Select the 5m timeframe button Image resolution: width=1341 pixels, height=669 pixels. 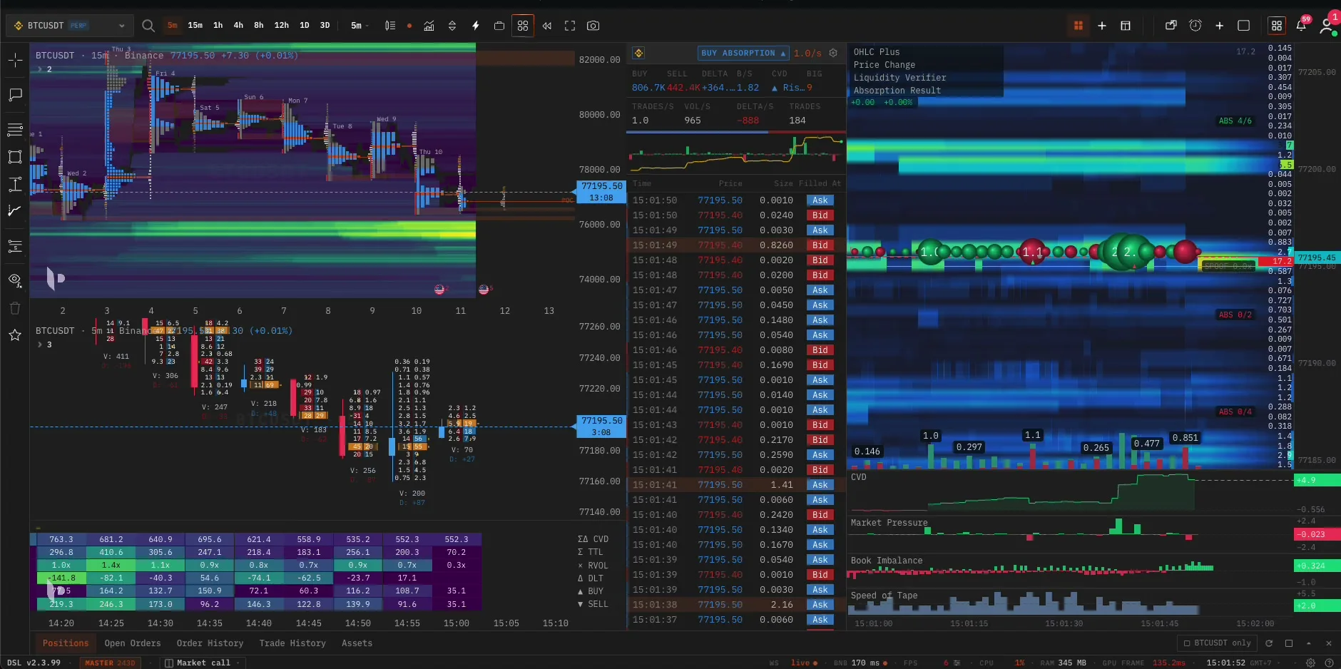coord(173,26)
